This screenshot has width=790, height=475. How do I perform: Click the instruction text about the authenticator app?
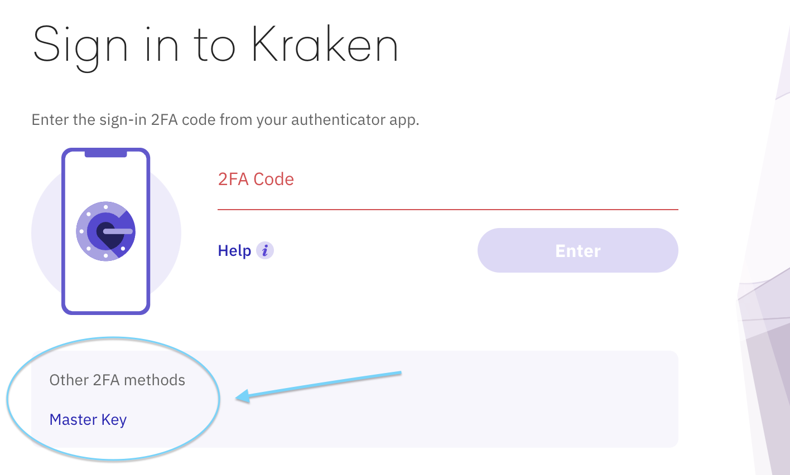click(x=225, y=119)
